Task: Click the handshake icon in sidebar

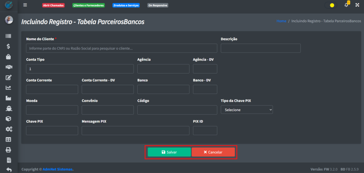Action: pyautogui.click(x=9, y=67)
